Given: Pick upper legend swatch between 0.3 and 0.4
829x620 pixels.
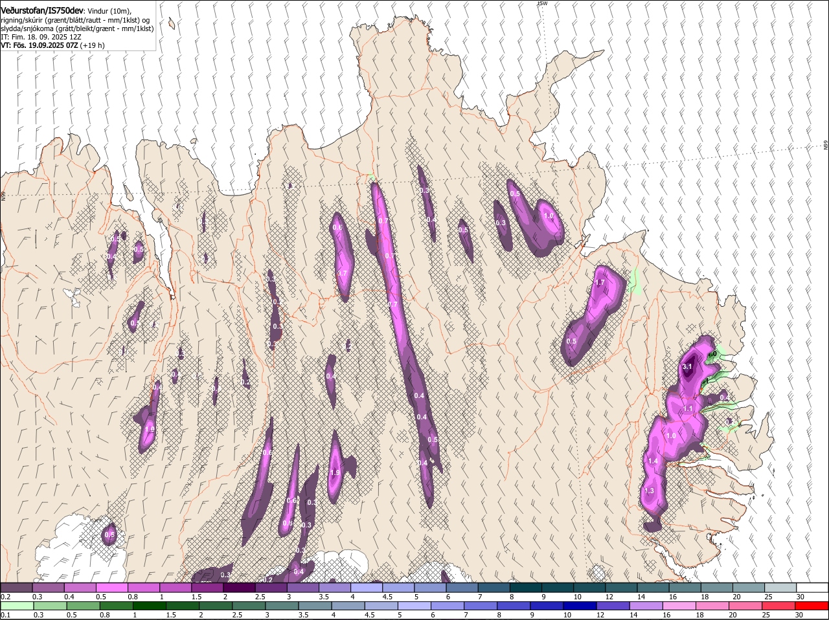Looking at the screenshot, I should point(48,588).
